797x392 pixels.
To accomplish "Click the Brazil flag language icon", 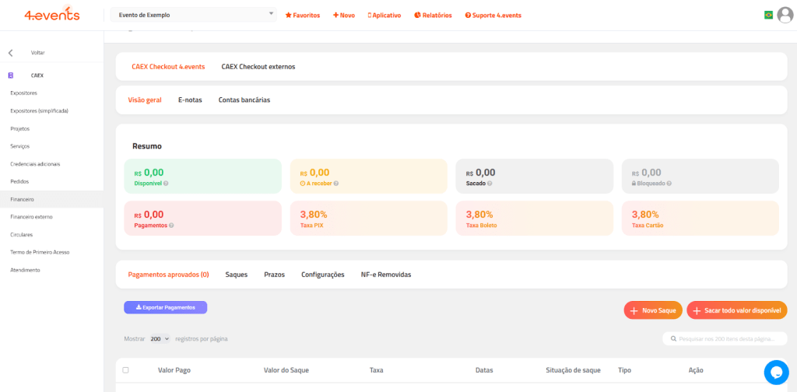I will click(769, 15).
